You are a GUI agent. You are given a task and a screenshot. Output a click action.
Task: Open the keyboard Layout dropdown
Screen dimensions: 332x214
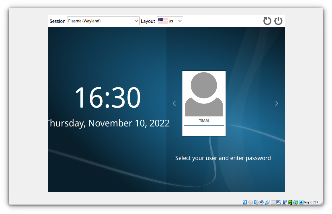pos(180,21)
